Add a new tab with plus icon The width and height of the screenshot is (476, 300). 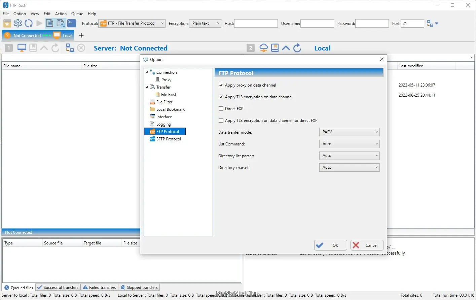click(81, 35)
